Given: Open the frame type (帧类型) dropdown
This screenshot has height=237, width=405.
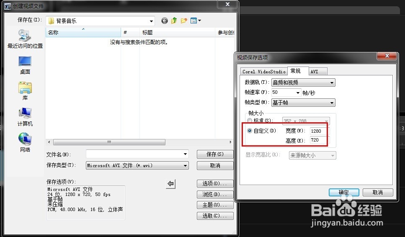Looking at the screenshot, I should [x=303, y=103].
